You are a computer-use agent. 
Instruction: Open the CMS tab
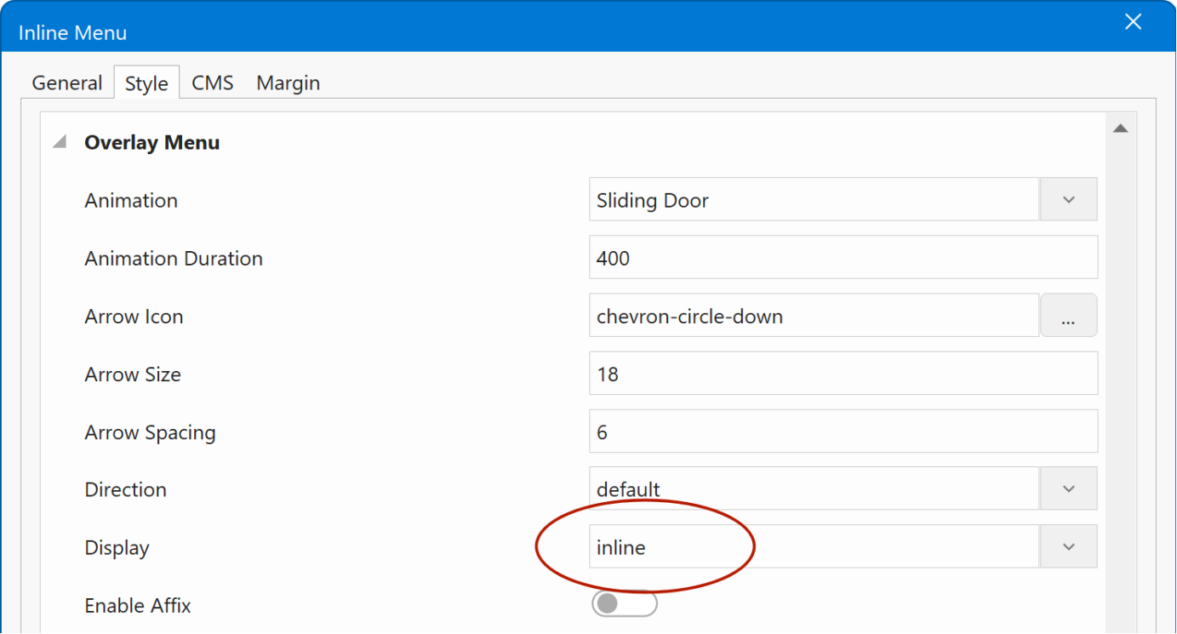click(213, 83)
